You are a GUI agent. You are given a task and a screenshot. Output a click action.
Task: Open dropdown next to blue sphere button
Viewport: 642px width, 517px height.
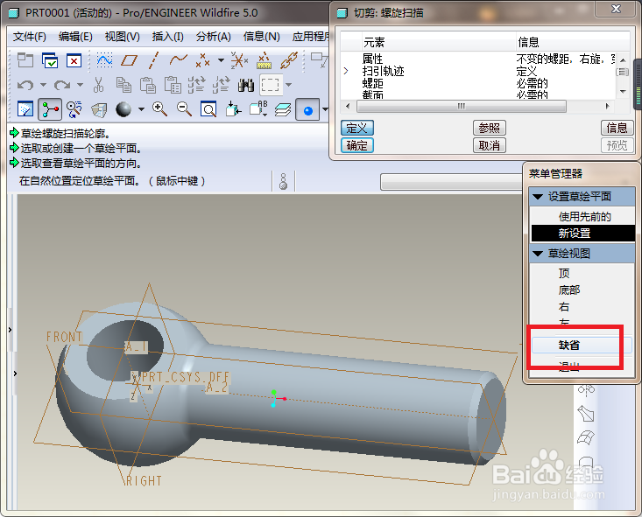click(325, 109)
